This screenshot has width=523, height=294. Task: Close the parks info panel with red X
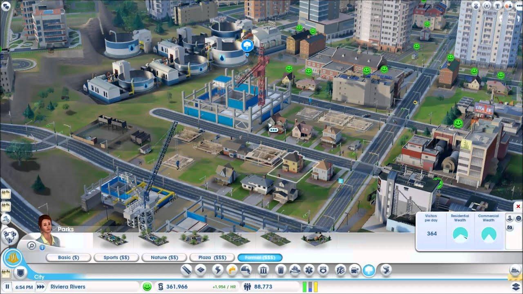click(518, 206)
